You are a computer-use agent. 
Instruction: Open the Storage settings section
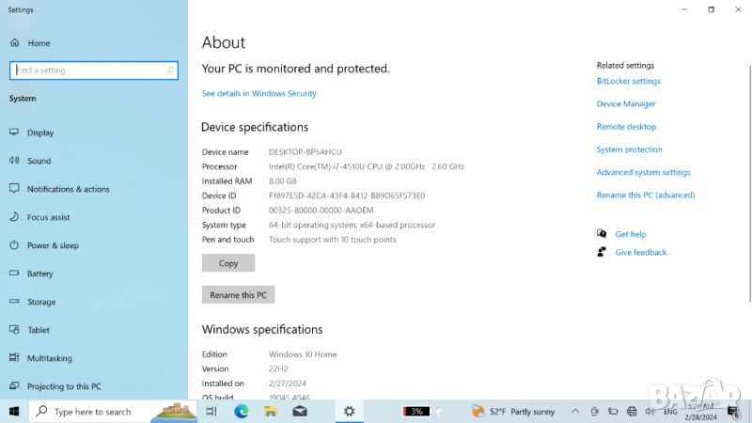[41, 302]
